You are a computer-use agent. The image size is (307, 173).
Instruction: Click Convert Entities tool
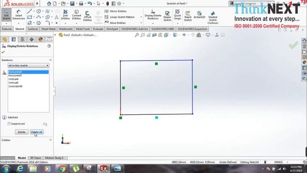point(77,15)
